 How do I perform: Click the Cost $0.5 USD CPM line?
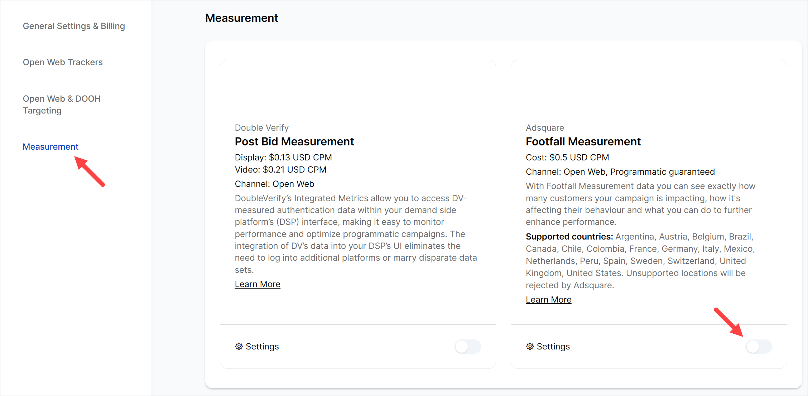[567, 158]
